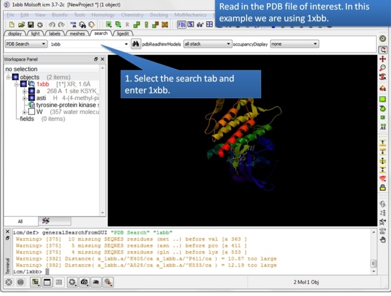Toggle display box for asti ligand

click(31, 98)
